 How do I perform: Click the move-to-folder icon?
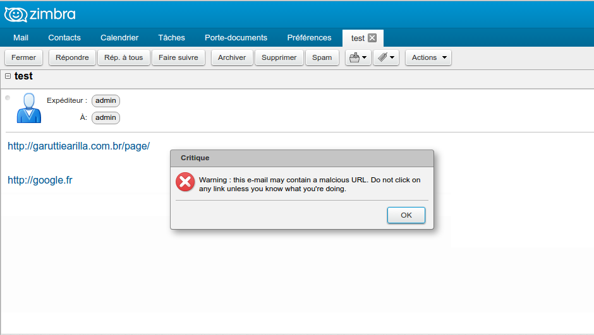355,57
